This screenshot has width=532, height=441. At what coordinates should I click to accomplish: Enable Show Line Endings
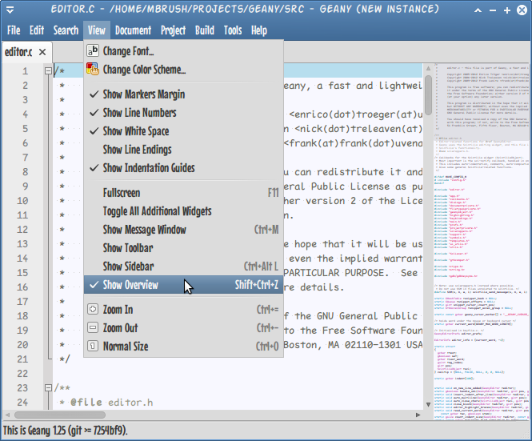coord(183,149)
